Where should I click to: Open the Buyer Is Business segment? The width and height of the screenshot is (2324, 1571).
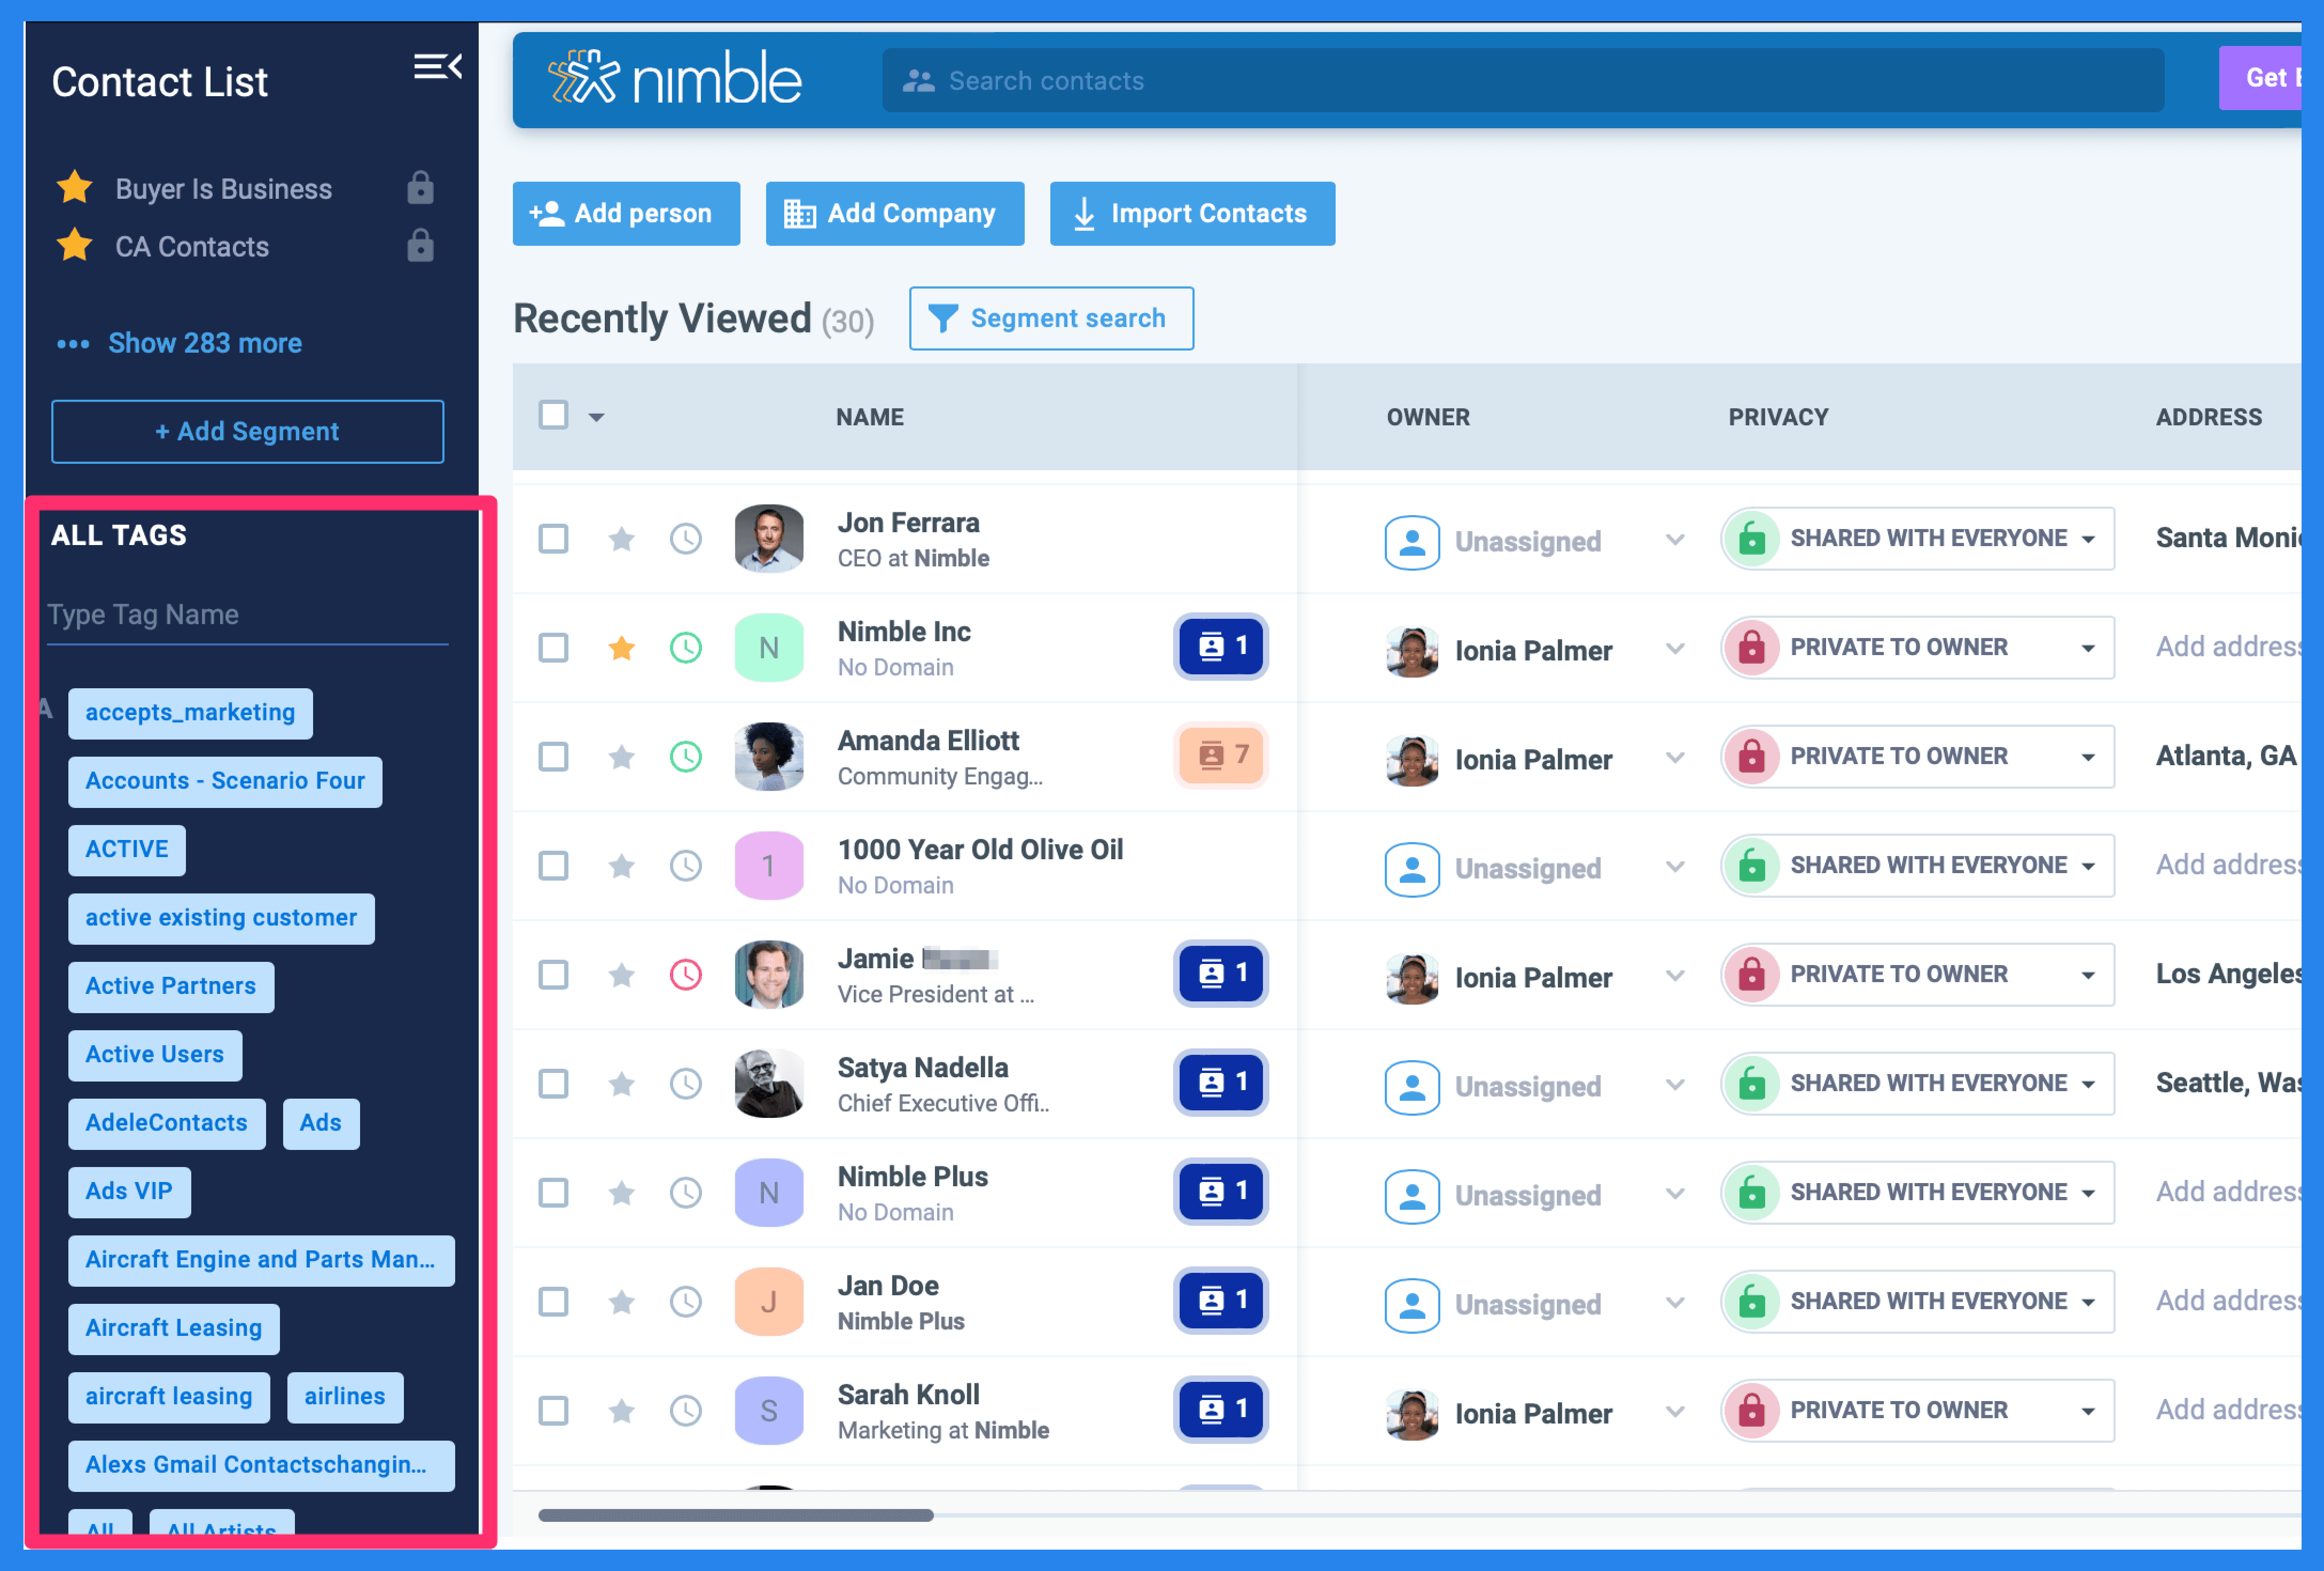tap(223, 189)
